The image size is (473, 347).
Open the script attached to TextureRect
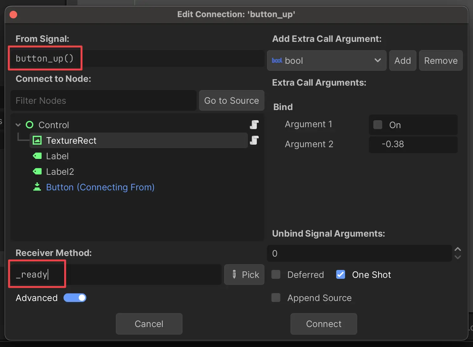point(254,141)
